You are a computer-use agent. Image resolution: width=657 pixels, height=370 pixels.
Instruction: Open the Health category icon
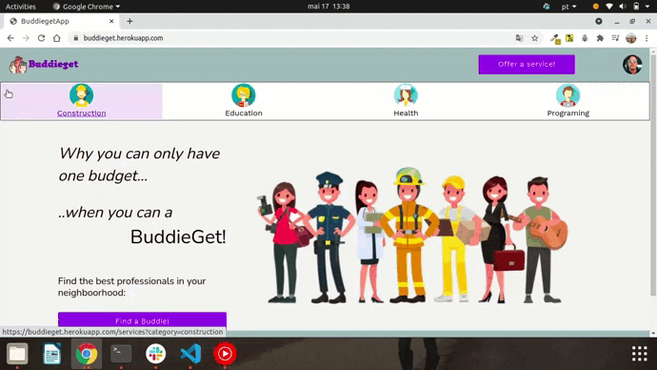pos(406,94)
